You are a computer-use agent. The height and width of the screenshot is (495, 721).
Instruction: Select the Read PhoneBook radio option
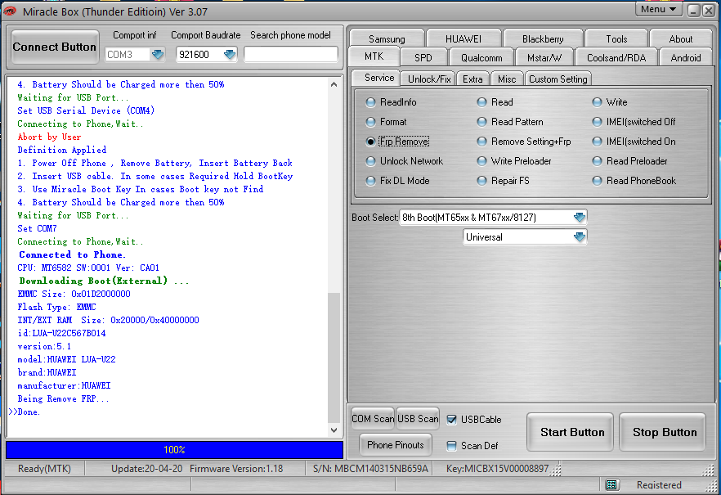click(597, 181)
